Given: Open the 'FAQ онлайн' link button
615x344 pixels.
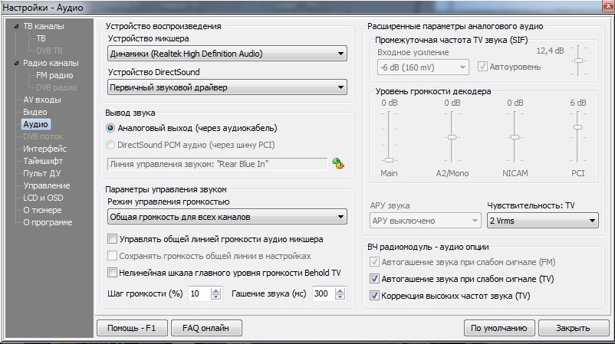Looking at the screenshot, I should tap(206, 328).
